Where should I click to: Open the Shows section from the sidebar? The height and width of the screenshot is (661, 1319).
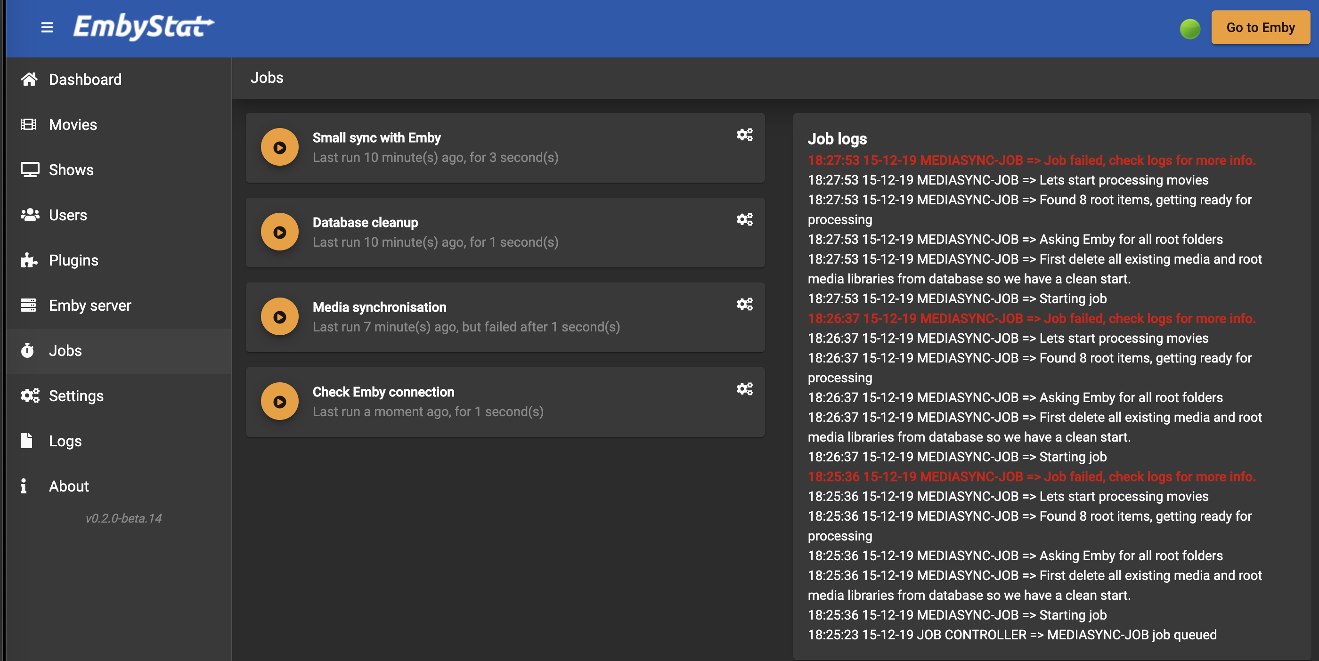coord(71,169)
